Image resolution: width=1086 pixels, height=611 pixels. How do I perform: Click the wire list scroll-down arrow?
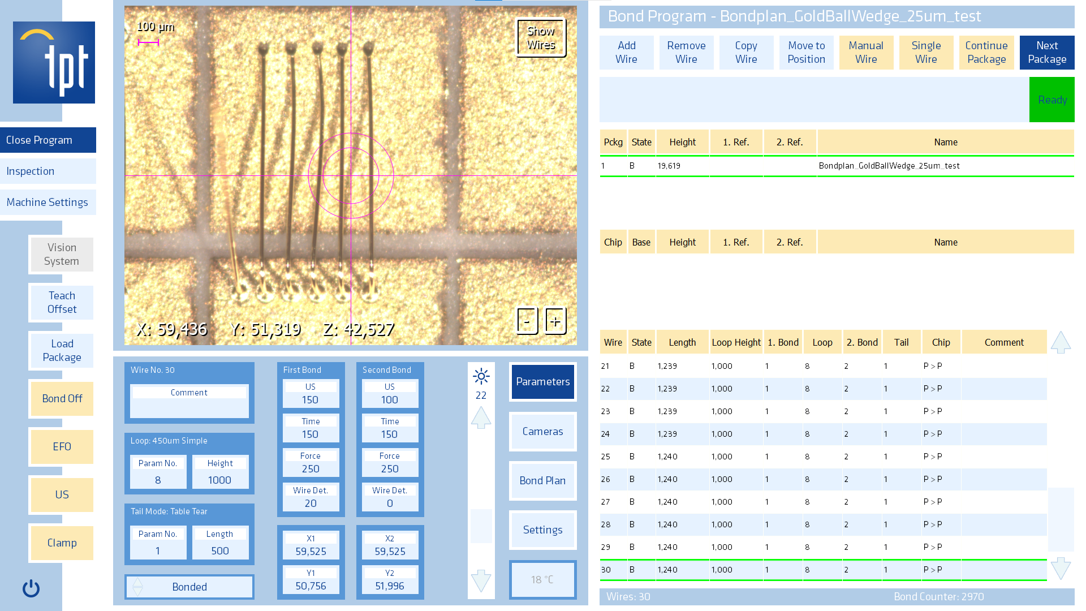pos(1061,569)
